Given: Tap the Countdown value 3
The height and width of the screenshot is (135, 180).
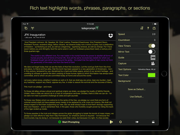Looking at the screenshot, I should [155, 40].
